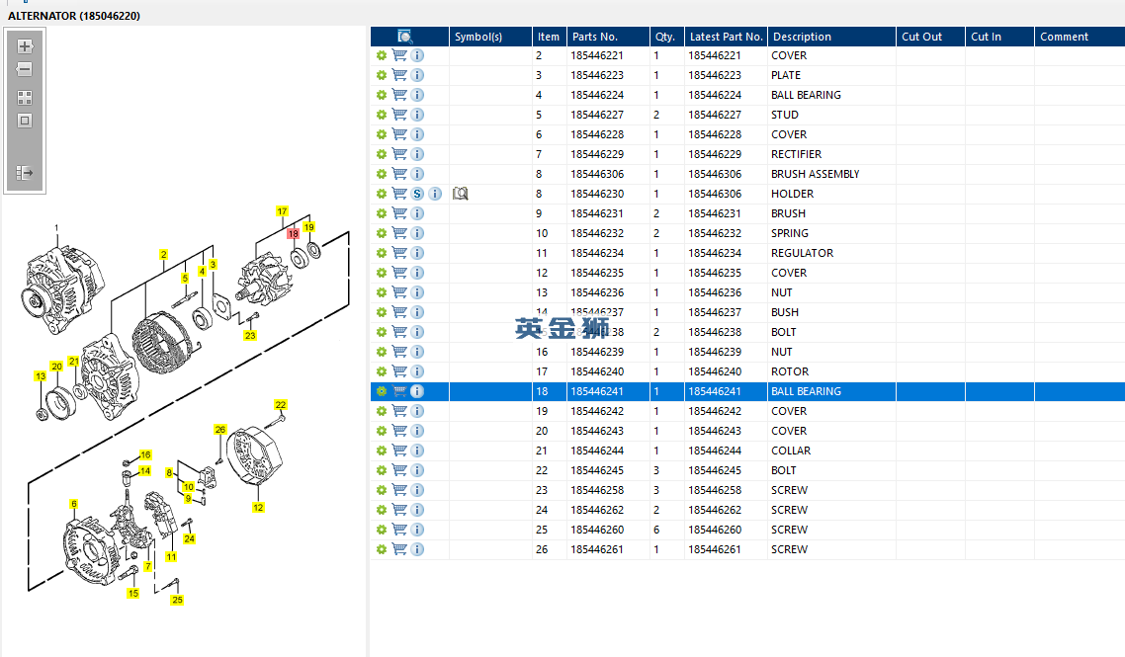Open info for selected BALL BEARING item 18
The width and height of the screenshot is (1125, 657).
(x=417, y=391)
